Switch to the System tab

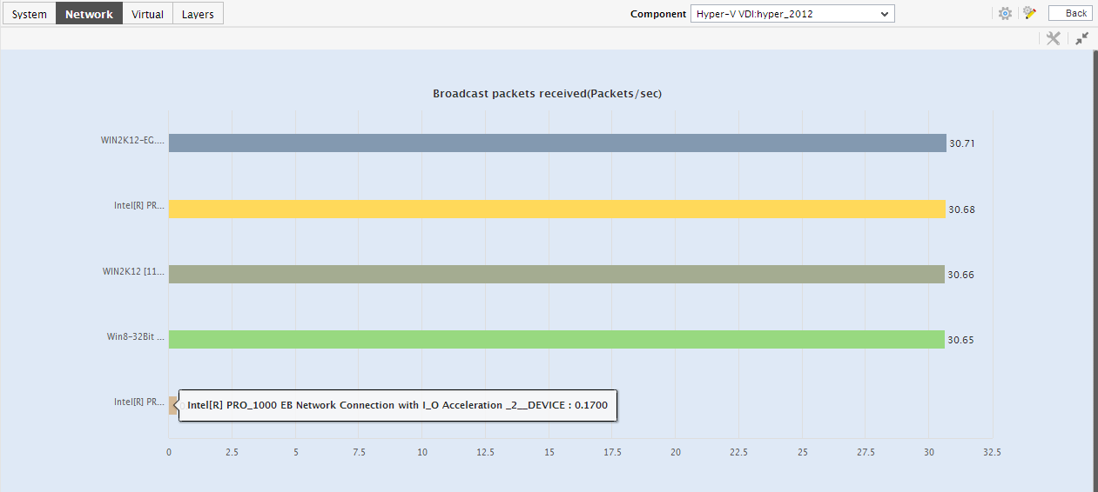[x=30, y=13]
